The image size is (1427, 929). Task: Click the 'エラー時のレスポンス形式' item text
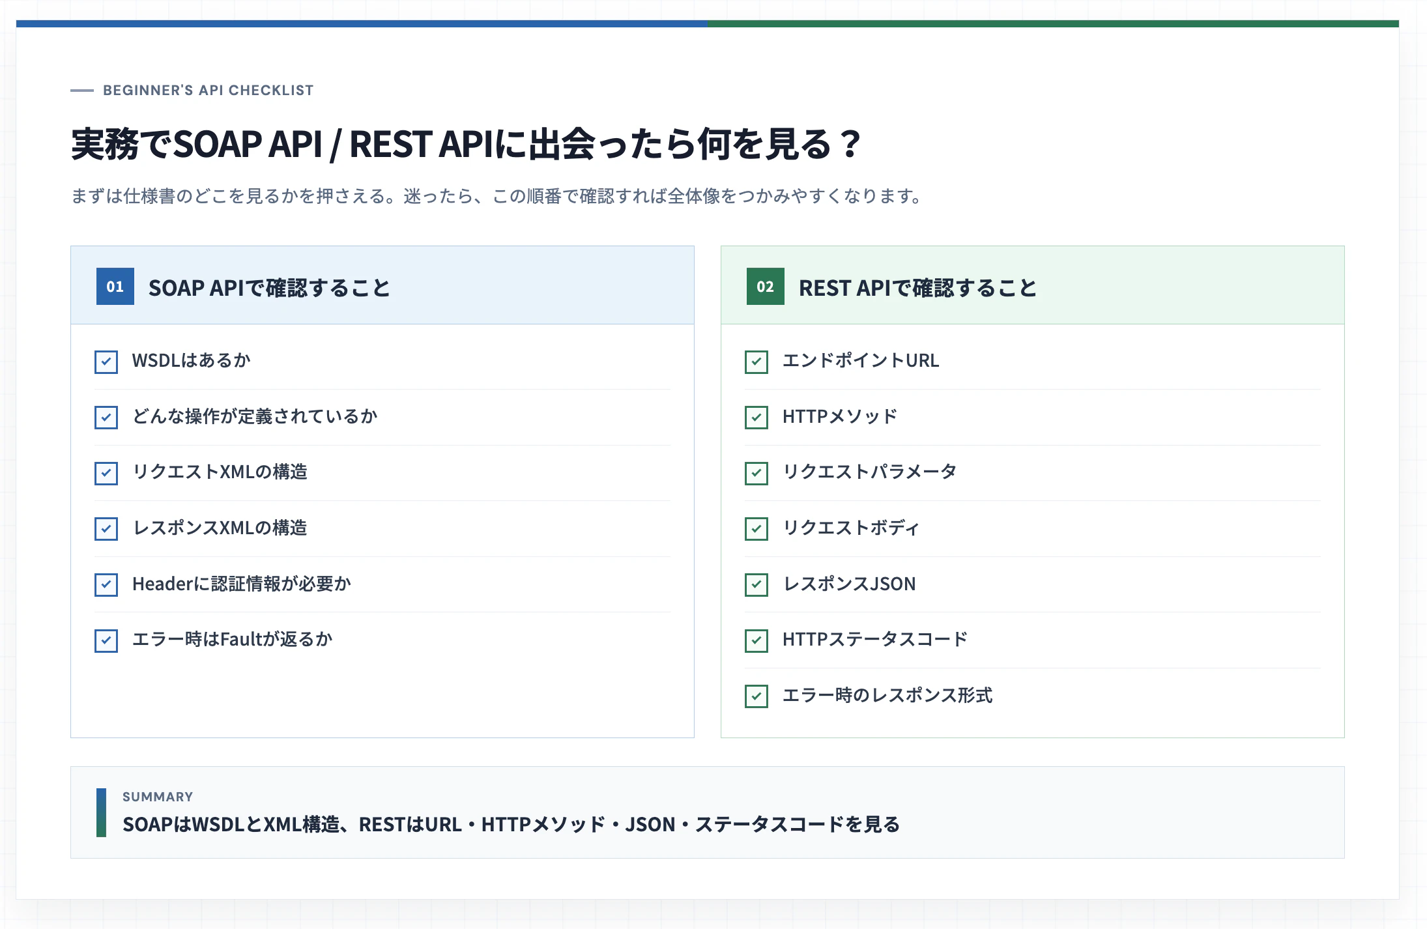tap(887, 696)
